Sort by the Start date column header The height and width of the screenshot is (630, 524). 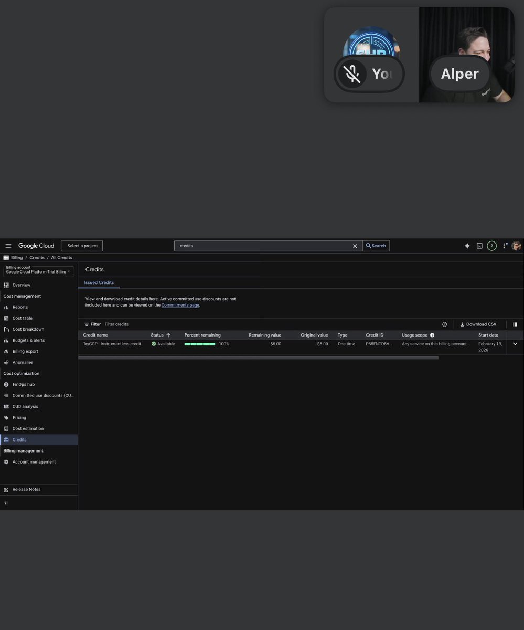click(x=488, y=335)
